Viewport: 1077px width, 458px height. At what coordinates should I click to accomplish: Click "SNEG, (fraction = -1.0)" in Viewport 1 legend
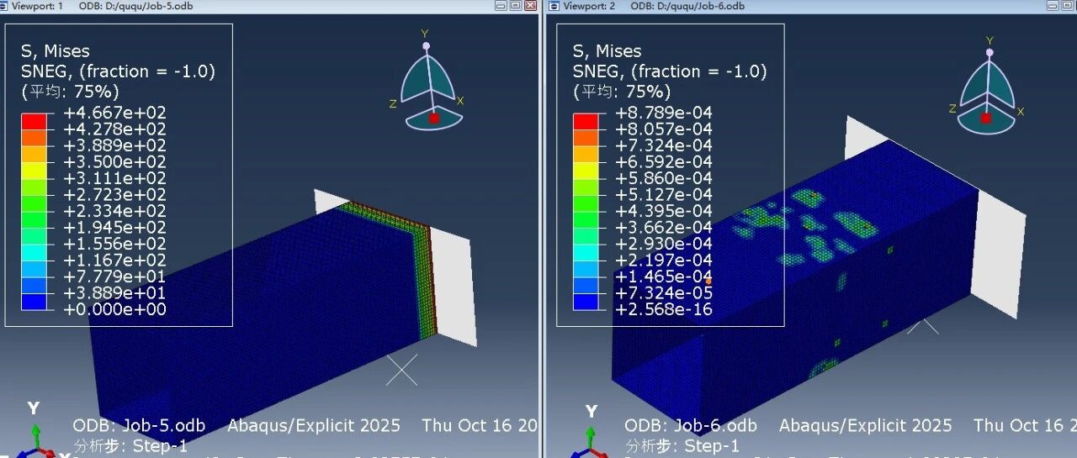[x=118, y=71]
